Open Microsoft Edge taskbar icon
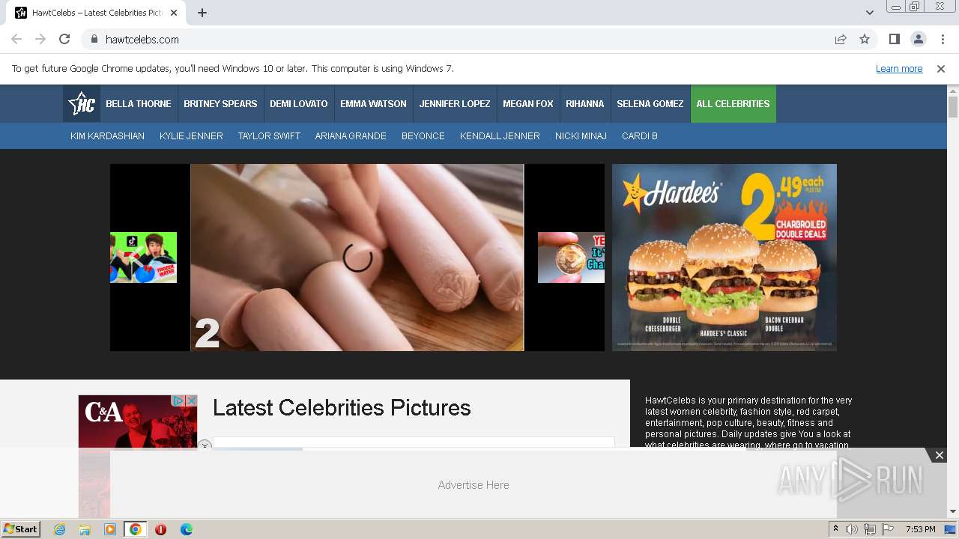Image resolution: width=959 pixels, height=539 pixels. (186, 529)
